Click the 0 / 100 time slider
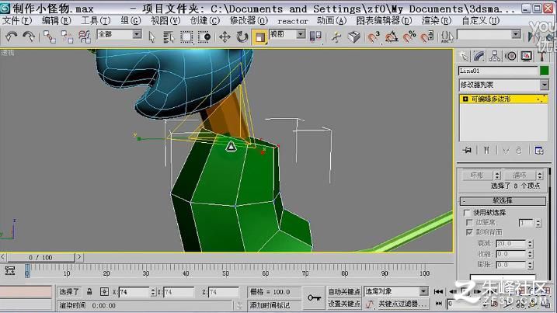 [40, 257]
